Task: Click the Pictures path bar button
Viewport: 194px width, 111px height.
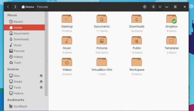Action: click(x=42, y=7)
